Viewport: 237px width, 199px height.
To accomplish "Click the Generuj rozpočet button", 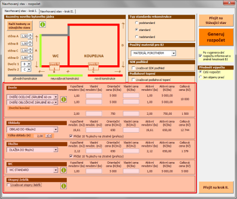I will click(x=216, y=37).
